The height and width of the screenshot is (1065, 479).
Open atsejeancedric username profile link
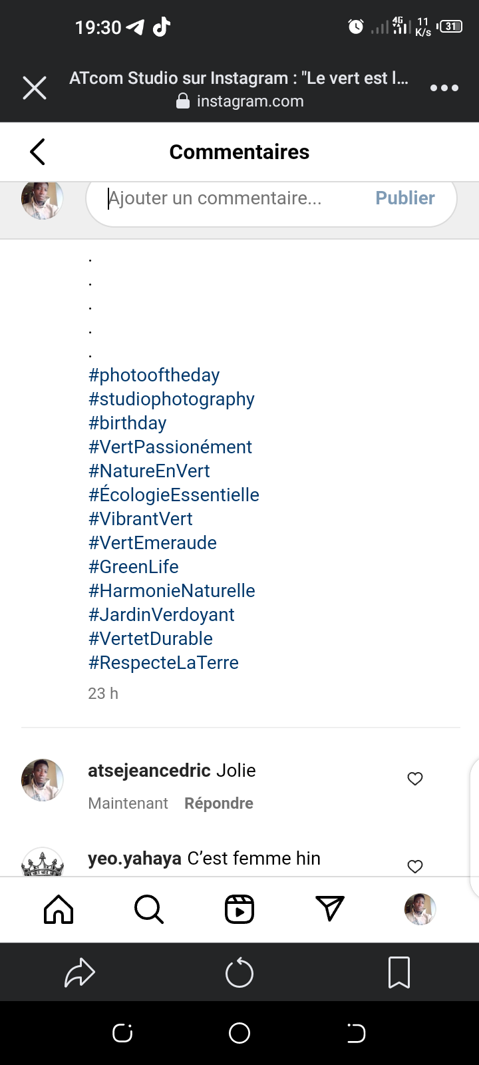[149, 771]
